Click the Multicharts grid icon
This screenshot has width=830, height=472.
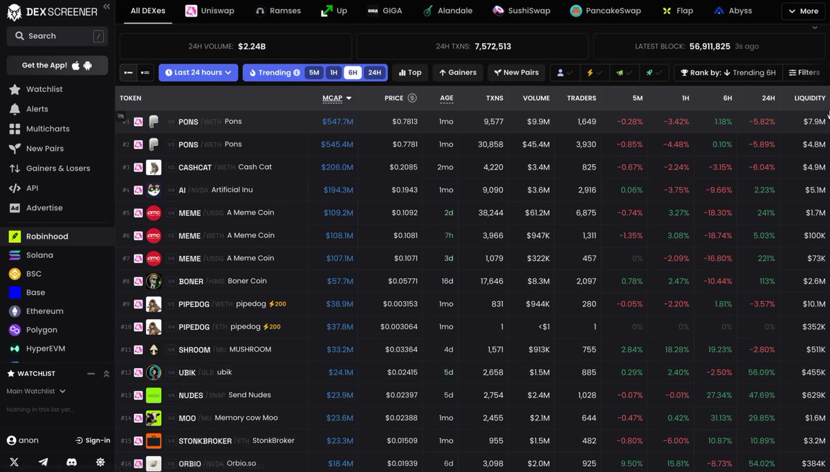coord(15,129)
